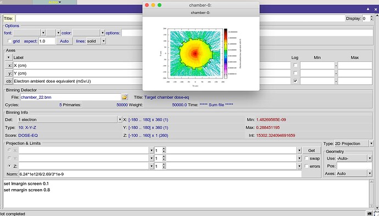Screen dimensions: 379x216
Task: Click the Get button
Action: (311, 150)
